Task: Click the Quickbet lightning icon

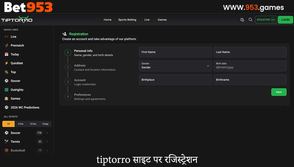Action: [6, 63]
